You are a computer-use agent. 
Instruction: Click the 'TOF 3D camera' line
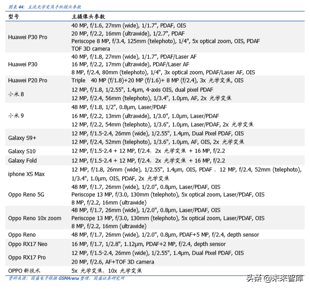point(91,49)
